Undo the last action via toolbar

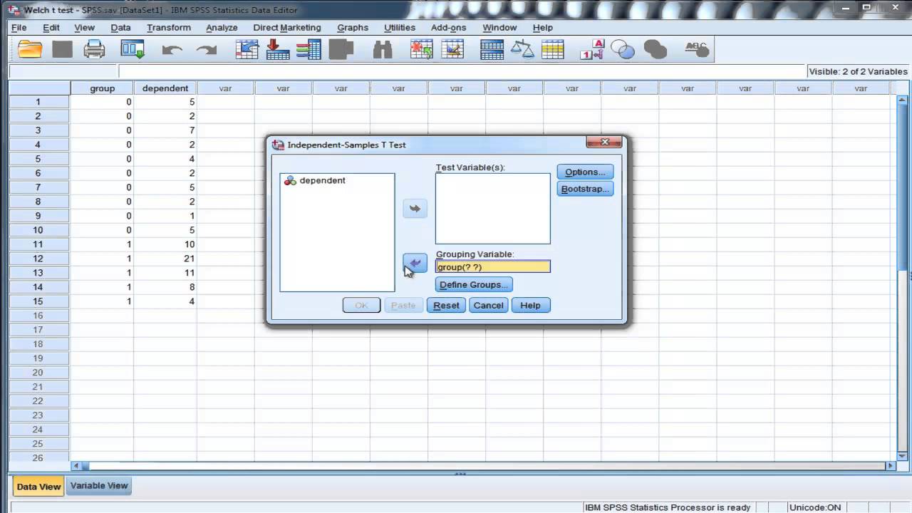click(172, 50)
